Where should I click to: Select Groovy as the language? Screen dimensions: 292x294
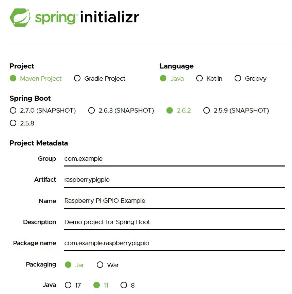[238, 78]
